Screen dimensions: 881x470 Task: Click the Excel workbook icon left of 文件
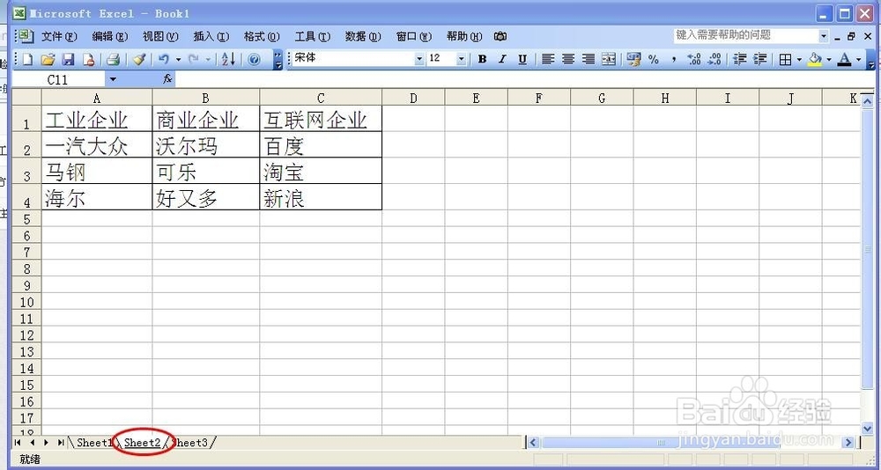coord(26,36)
